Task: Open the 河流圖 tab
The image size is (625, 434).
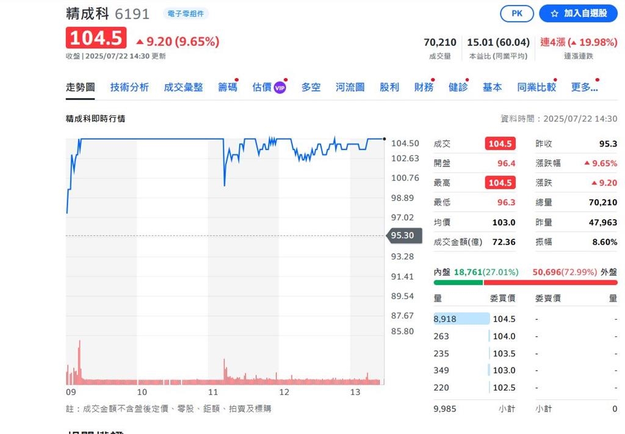Action: [349, 87]
